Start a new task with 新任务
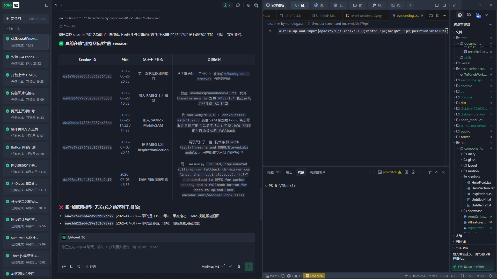 pyautogui.click(x=26, y=19)
